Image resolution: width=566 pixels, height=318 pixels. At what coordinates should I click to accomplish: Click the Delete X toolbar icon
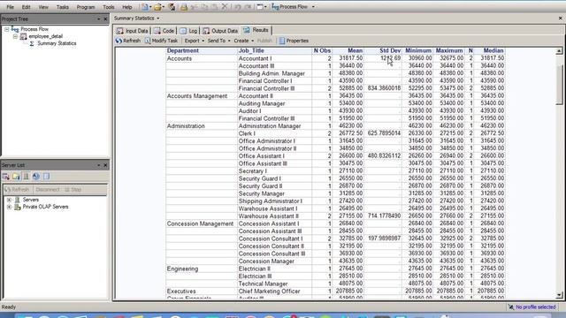(x=225, y=6)
